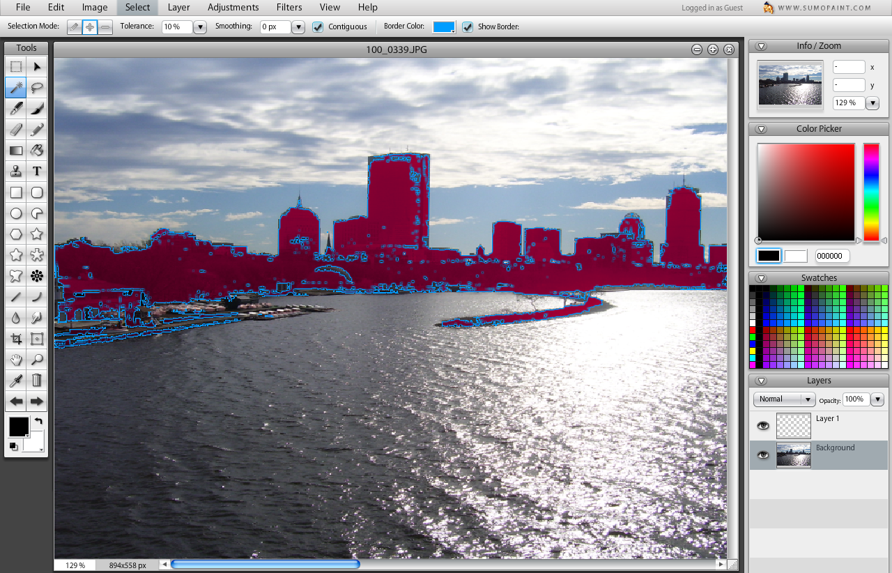
Task: Choose the Text tool
Action: [37, 171]
